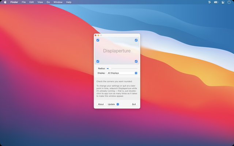
Task: Click the 'Radius:' label
Action: tap(102, 69)
